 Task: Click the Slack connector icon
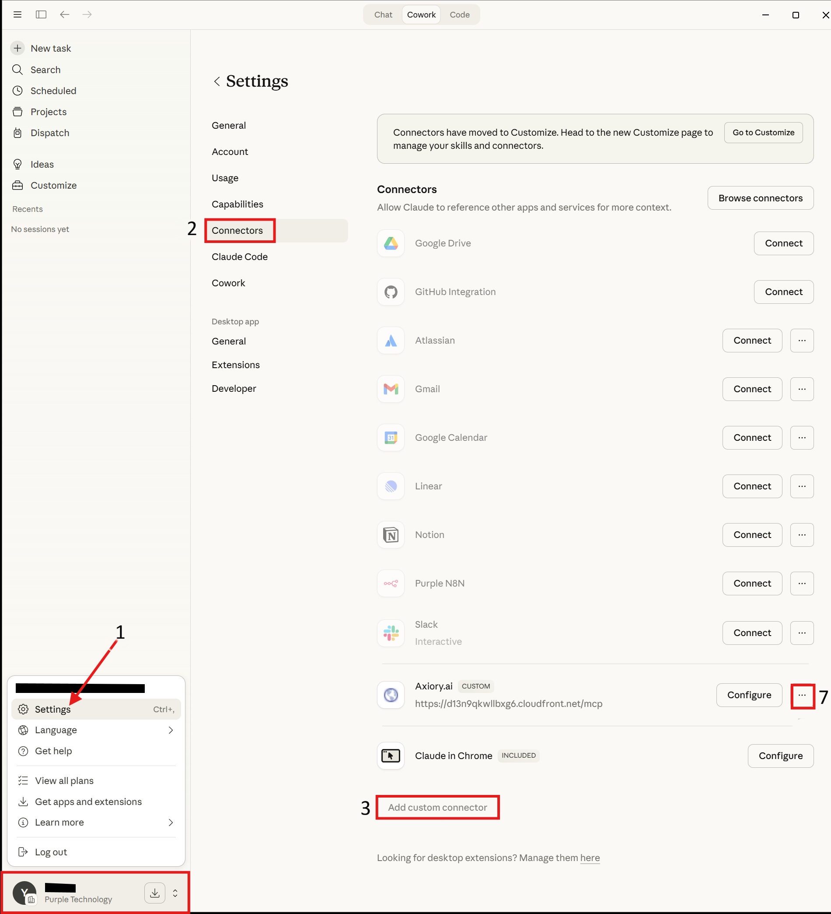[x=391, y=633]
